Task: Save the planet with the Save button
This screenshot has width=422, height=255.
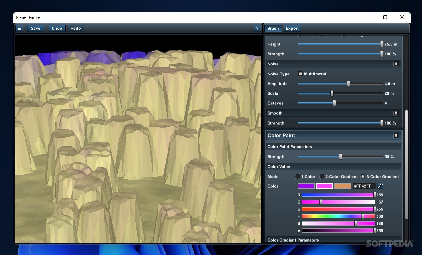Action: click(x=35, y=28)
